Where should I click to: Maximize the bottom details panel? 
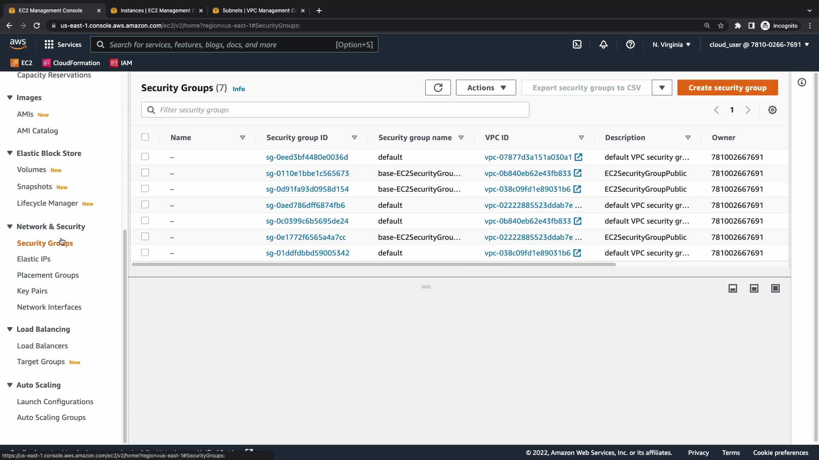click(x=775, y=288)
